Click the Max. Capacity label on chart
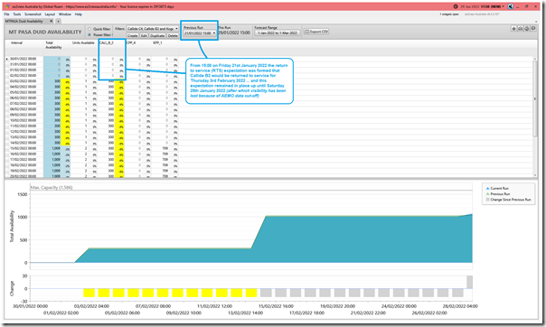This screenshot has width=546, height=327. 52,188
